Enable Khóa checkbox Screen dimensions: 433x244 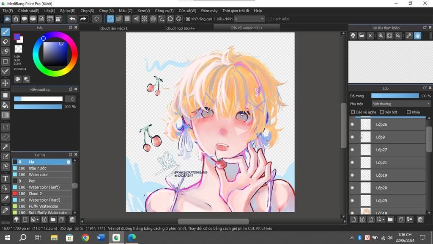(x=409, y=112)
